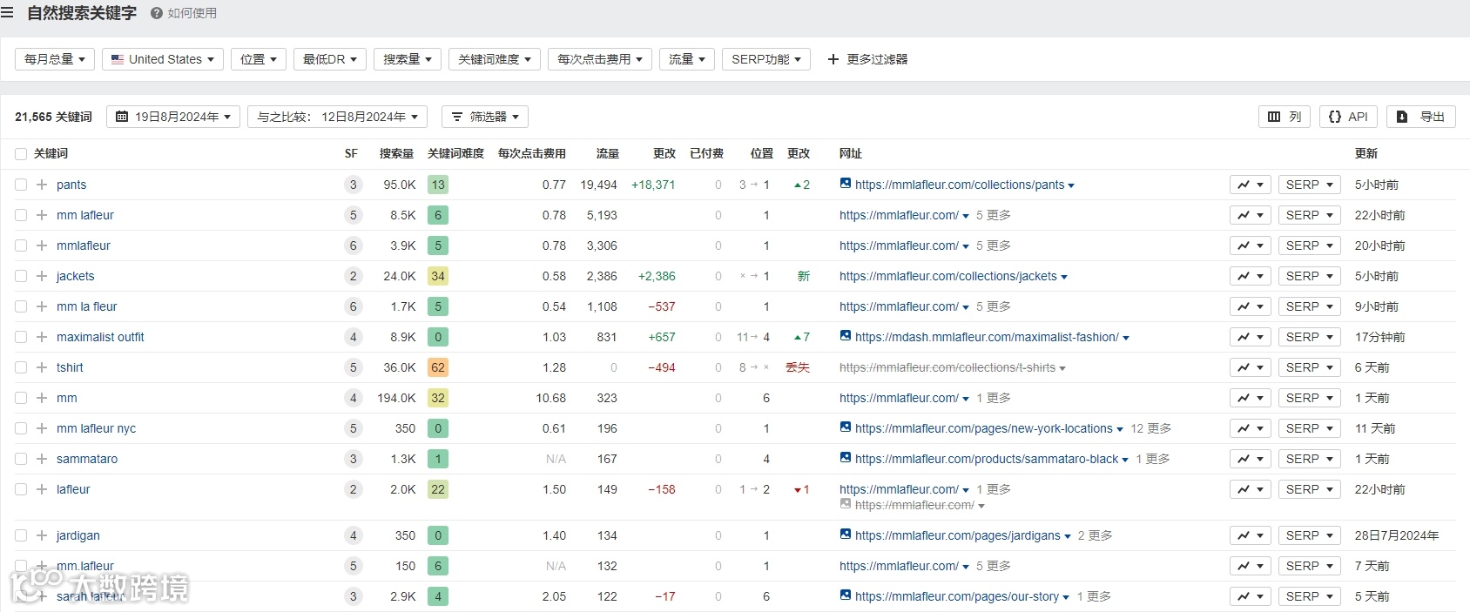Image resolution: width=1470 pixels, height=612 pixels.
Task: Open the 19日8月2024年 date picker
Action: tap(173, 117)
